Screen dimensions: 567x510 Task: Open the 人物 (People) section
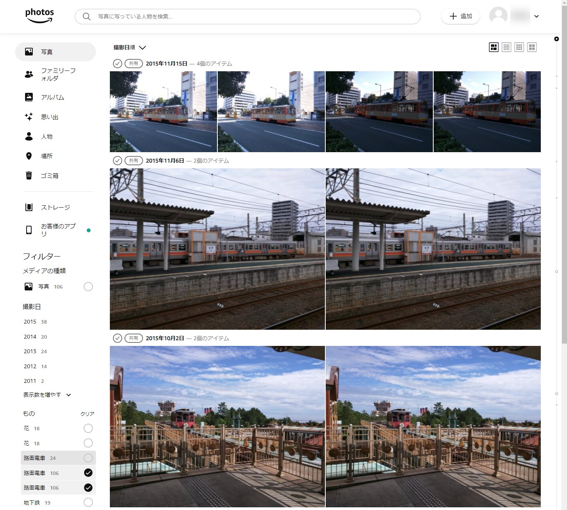[47, 136]
